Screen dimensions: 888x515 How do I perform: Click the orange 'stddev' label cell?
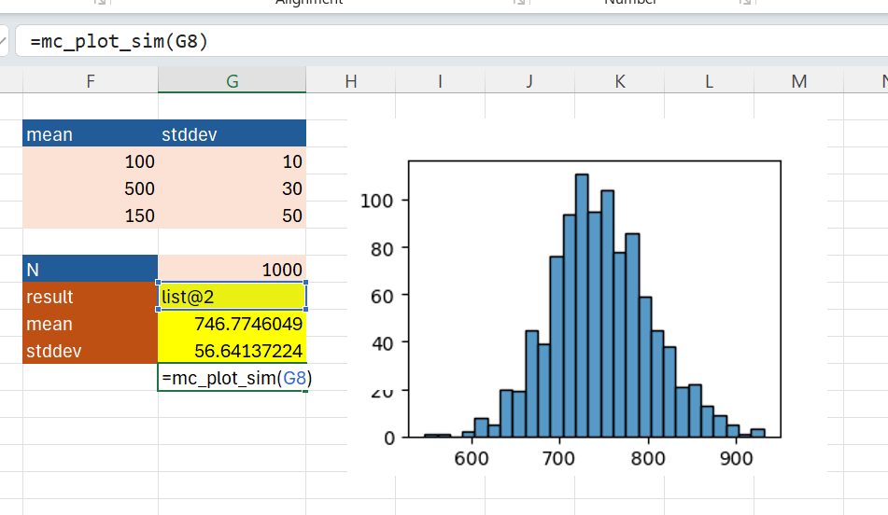coord(91,350)
